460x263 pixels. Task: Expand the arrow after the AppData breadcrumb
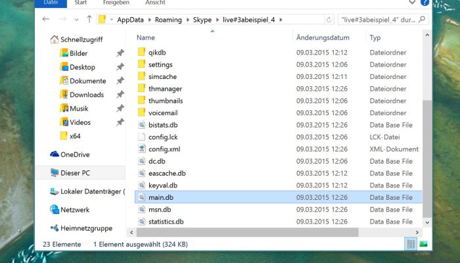tap(149, 20)
